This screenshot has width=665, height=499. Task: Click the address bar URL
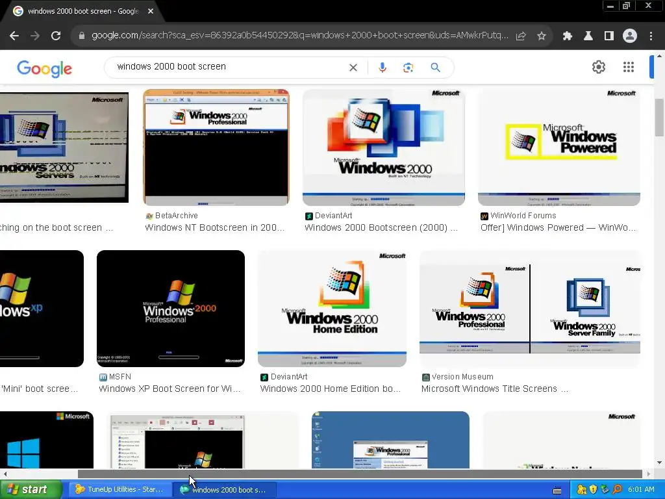(299, 36)
